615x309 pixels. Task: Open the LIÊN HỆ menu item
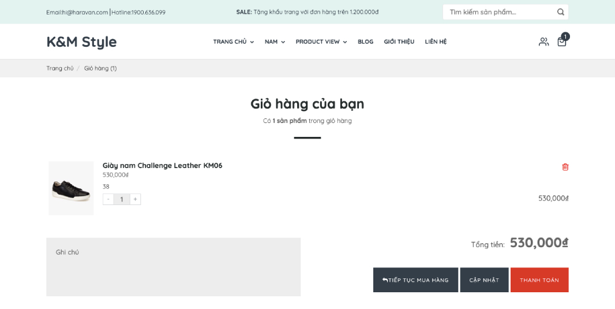point(436,42)
